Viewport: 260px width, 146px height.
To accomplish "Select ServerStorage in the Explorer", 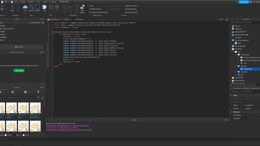I will [x=240, y=46].
